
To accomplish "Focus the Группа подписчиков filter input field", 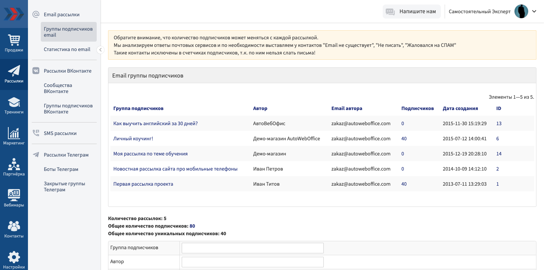I will coord(252,248).
